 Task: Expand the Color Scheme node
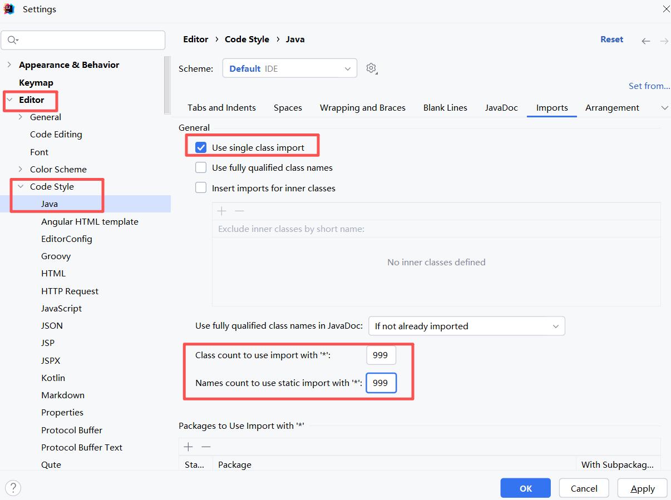point(21,169)
